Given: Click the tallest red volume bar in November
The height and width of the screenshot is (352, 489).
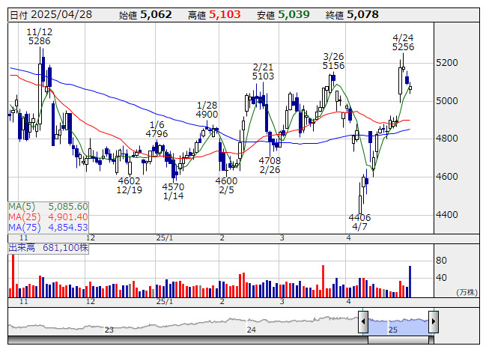Looking at the screenshot, I should coord(13,276).
